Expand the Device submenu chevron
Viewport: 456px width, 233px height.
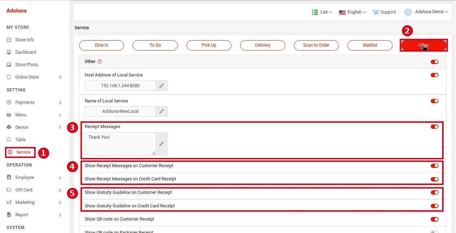pos(60,127)
